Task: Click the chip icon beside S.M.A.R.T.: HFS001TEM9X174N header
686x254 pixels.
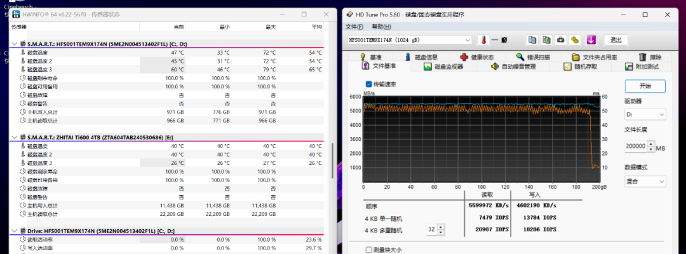Action: tap(24, 44)
